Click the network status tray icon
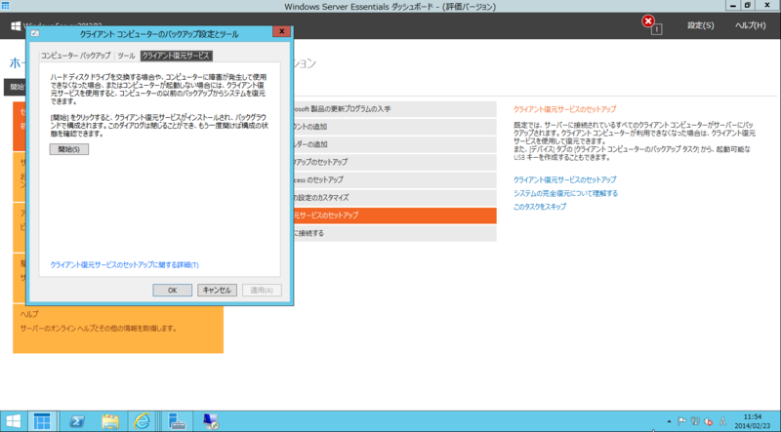Viewport: 781px width, 432px height. click(x=695, y=421)
